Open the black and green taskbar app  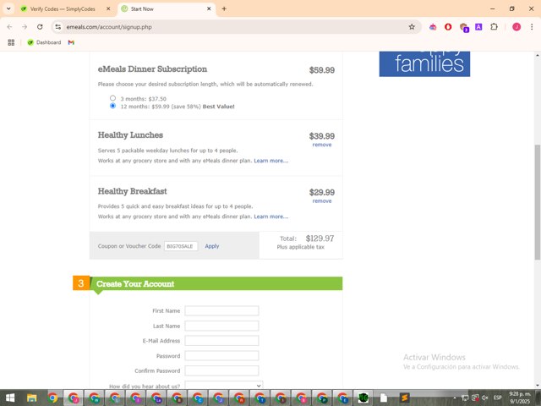click(x=363, y=398)
